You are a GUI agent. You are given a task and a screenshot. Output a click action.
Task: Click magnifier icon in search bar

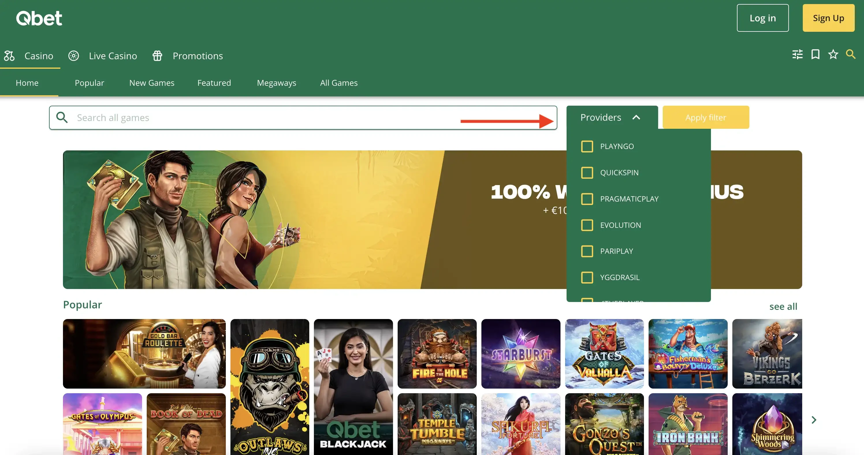tap(62, 117)
